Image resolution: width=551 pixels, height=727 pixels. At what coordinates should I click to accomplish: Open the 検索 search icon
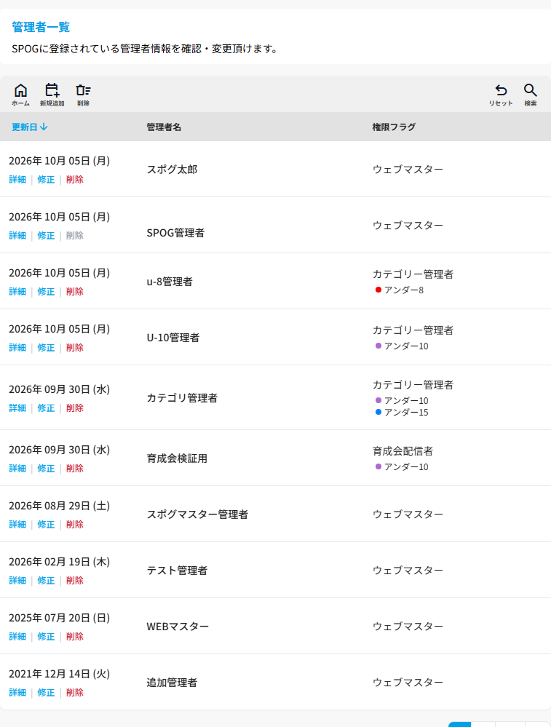click(x=531, y=95)
